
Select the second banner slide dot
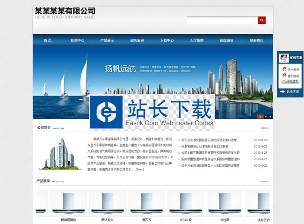click(x=266, y=117)
